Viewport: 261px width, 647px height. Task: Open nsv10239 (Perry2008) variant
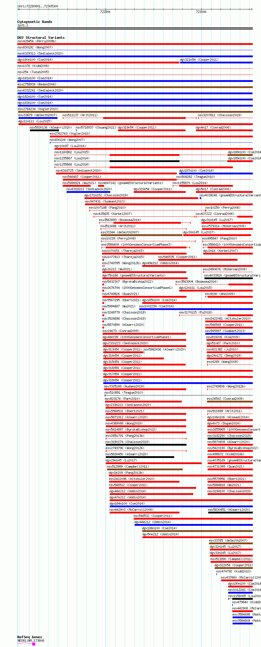(x=118, y=239)
